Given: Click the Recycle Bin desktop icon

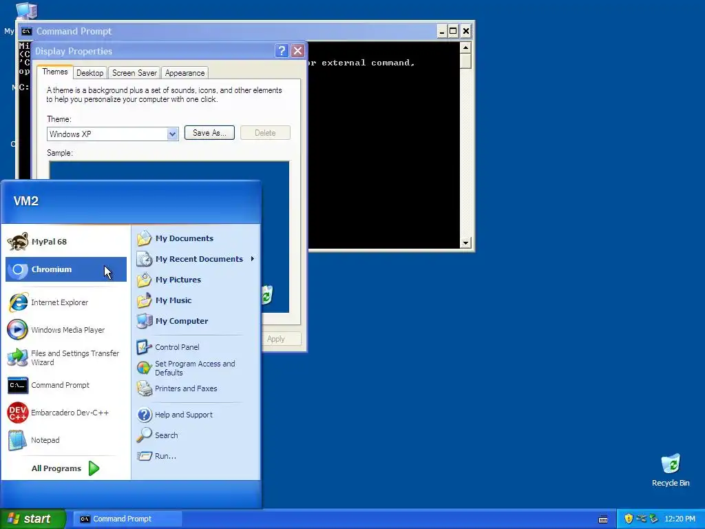Looking at the screenshot, I should coord(671,470).
